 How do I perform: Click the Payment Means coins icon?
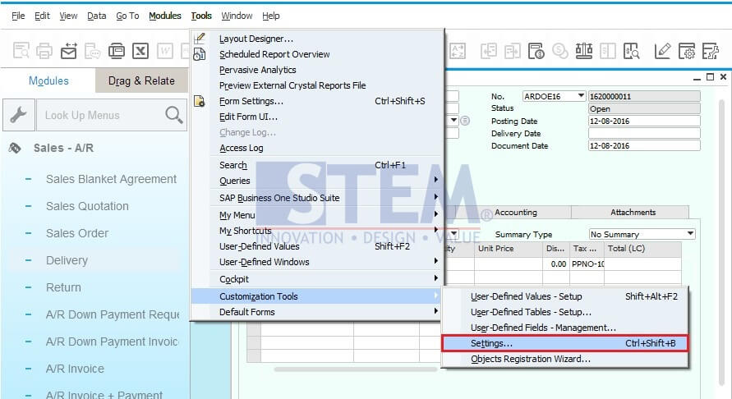[559, 50]
